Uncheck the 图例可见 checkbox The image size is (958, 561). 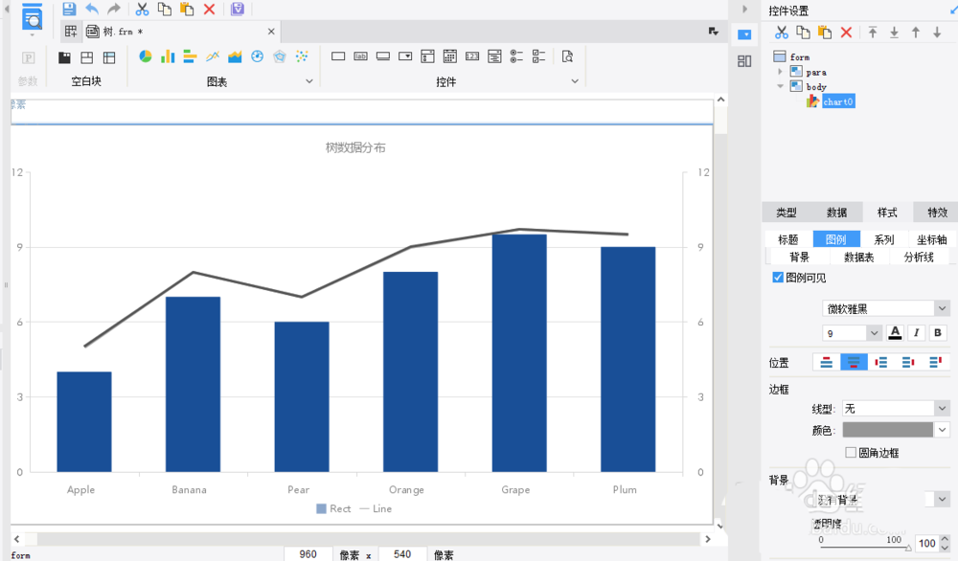click(x=778, y=278)
